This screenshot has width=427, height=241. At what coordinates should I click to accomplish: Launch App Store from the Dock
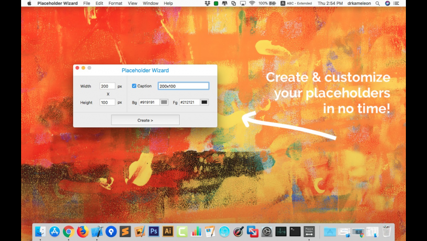[54, 232]
